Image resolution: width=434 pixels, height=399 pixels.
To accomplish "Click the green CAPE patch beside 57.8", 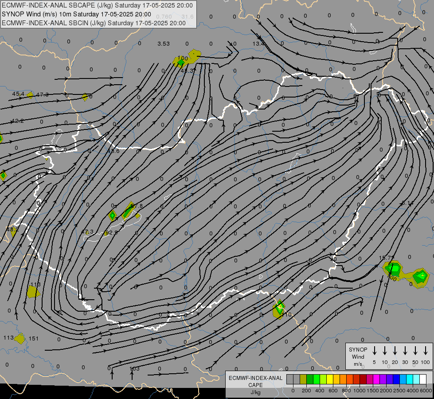I will pos(128,211).
